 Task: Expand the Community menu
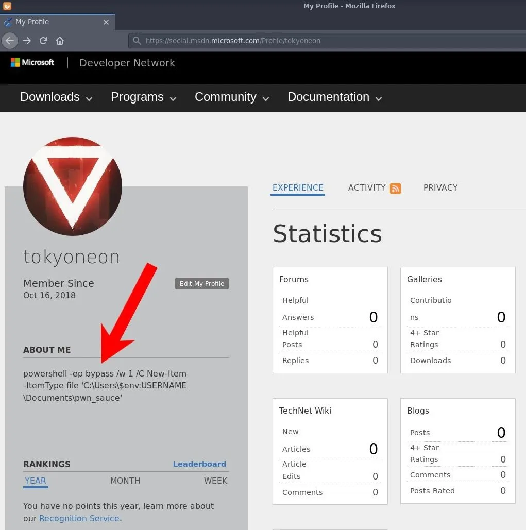click(x=232, y=97)
